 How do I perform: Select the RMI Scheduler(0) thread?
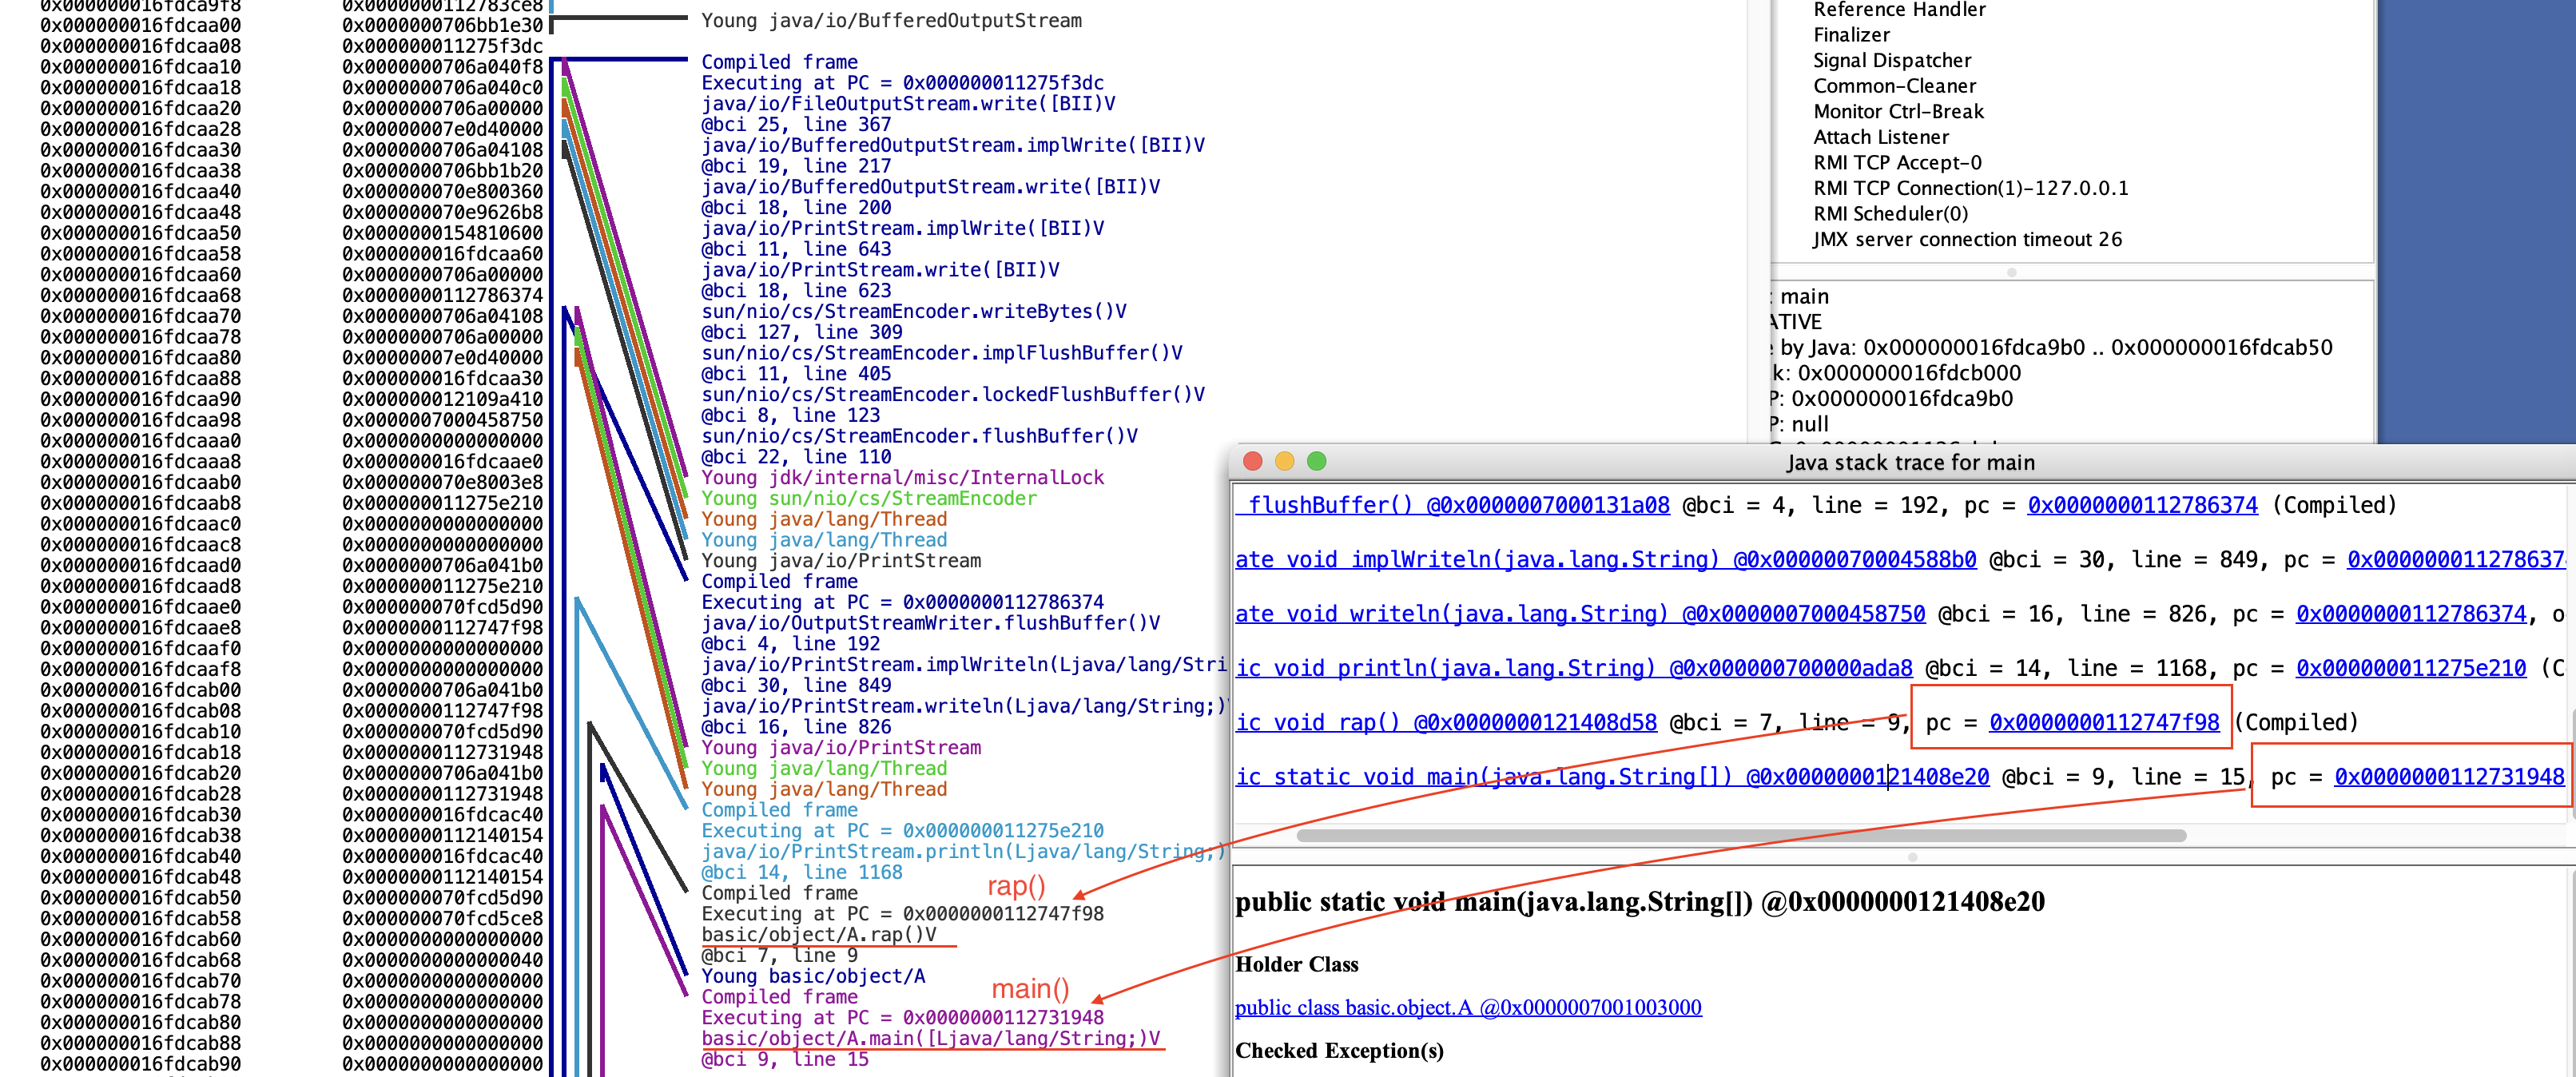(1890, 214)
